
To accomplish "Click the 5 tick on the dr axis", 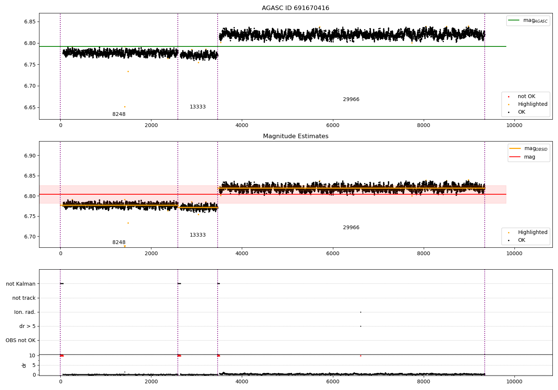I will (34, 365).
